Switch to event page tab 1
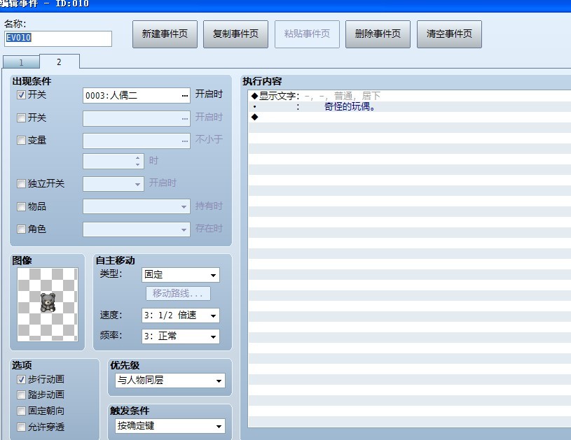This screenshot has width=571, height=440. [21, 62]
